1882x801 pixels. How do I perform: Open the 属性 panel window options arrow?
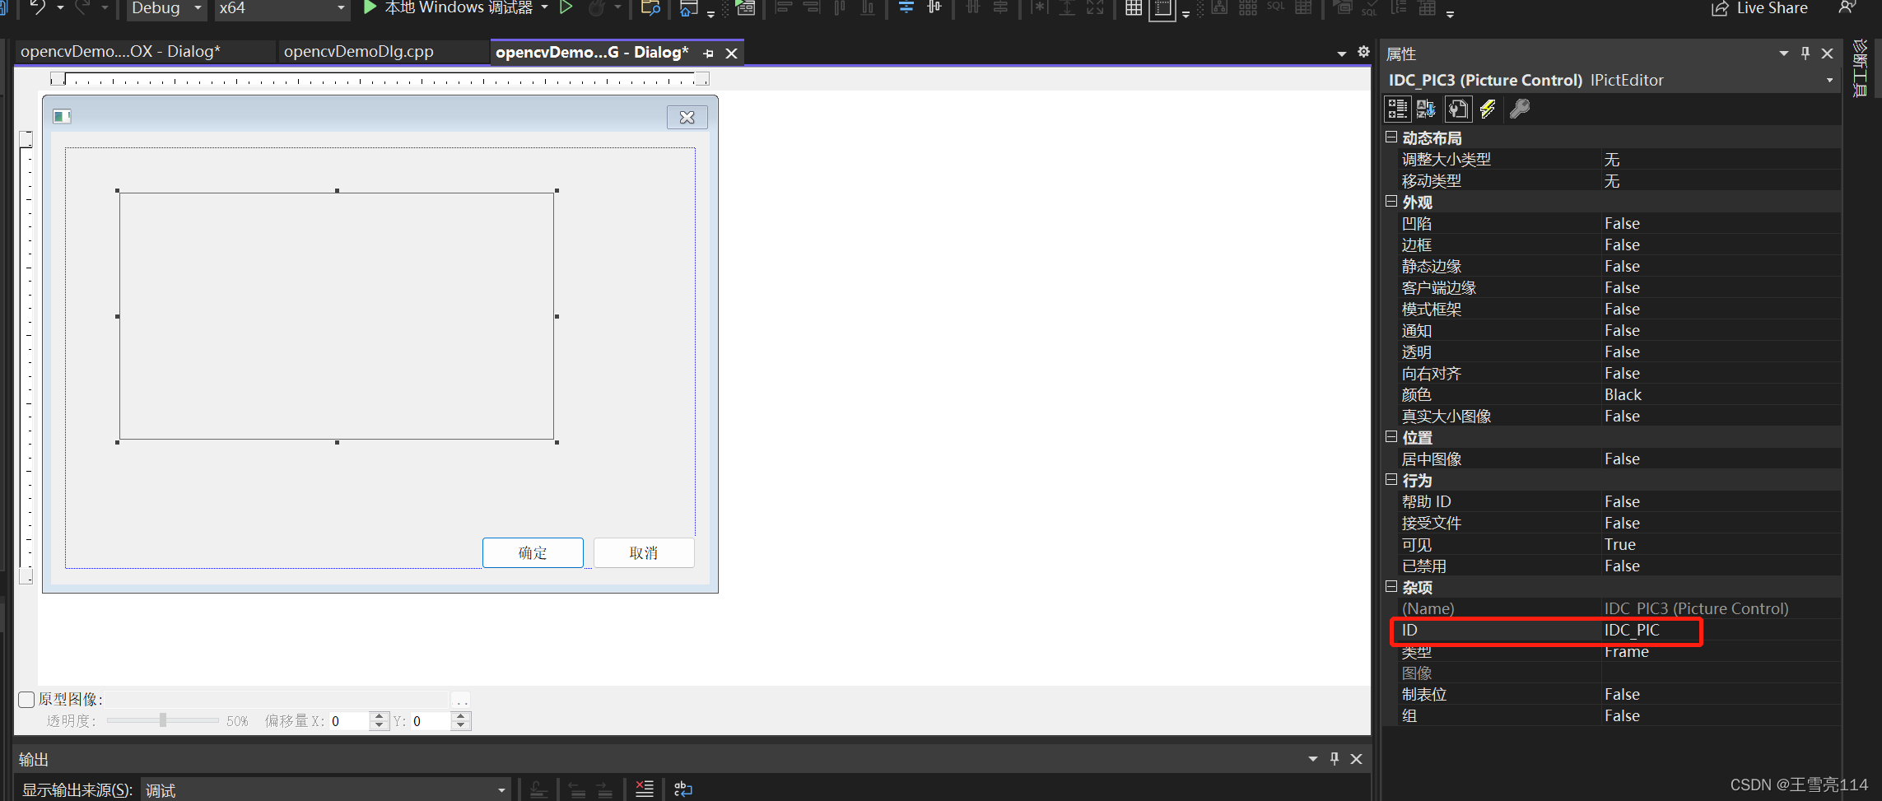[1783, 54]
